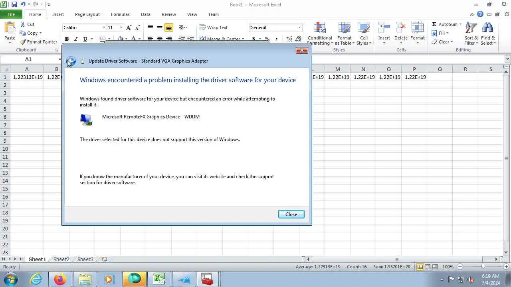
Task: Click the Orientation text rotation icon
Action: tap(182, 28)
